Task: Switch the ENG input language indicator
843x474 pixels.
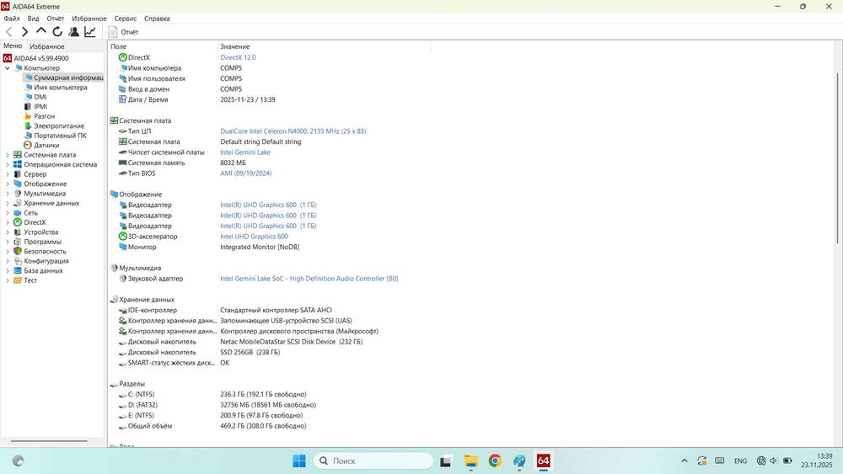Action: 740,461
